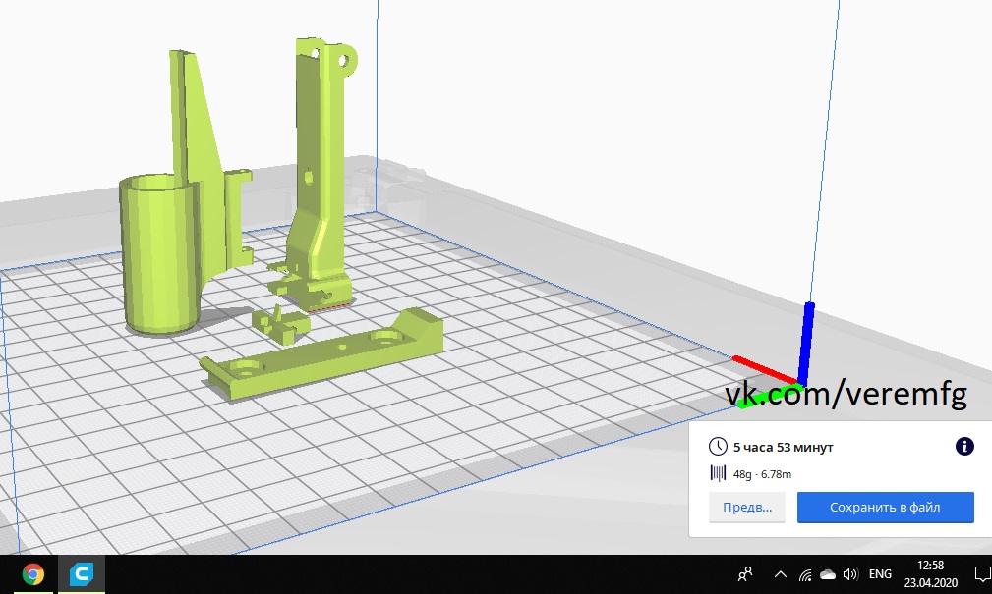Open print info details icon
The width and height of the screenshot is (992, 594).
964,446
